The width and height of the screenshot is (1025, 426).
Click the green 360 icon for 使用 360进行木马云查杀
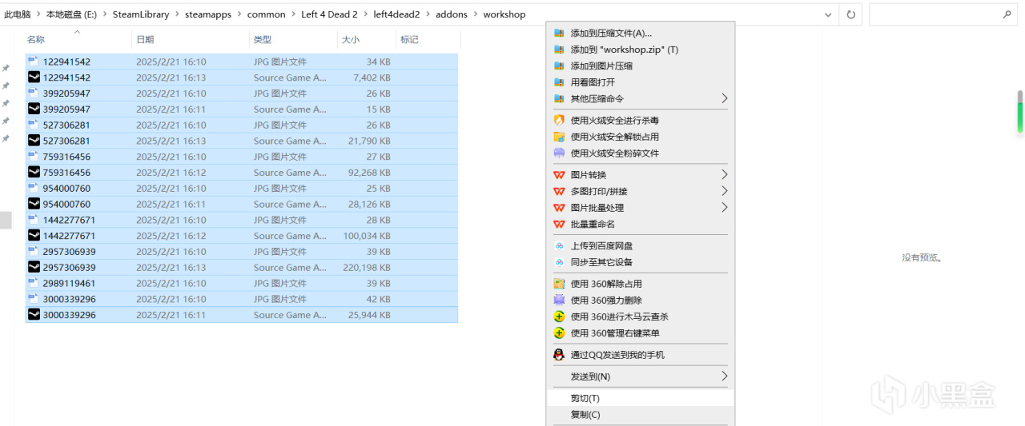(559, 317)
